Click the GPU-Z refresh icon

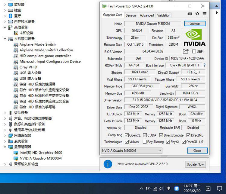197,14
